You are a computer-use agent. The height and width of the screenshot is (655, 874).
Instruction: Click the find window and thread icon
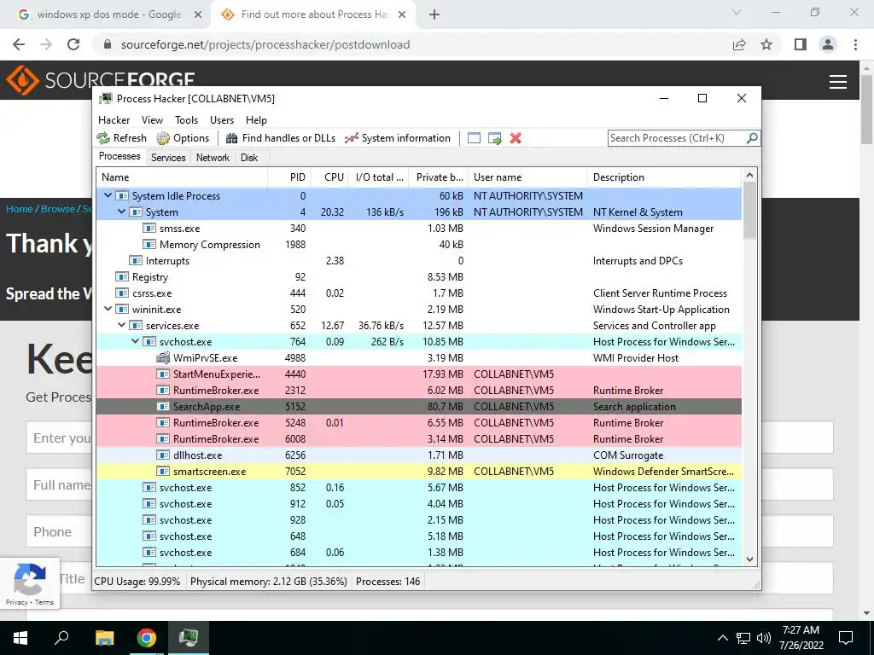[494, 138]
